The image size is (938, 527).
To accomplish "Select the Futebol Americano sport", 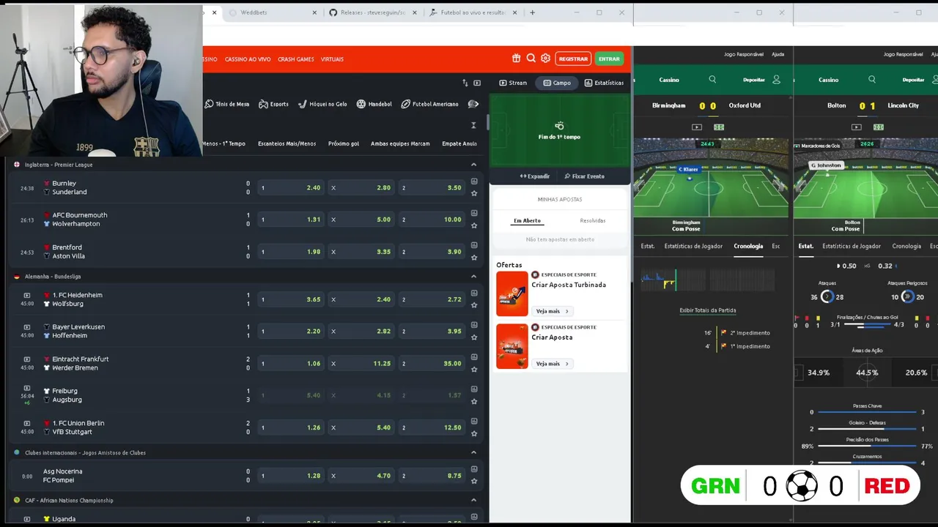I will (x=430, y=104).
